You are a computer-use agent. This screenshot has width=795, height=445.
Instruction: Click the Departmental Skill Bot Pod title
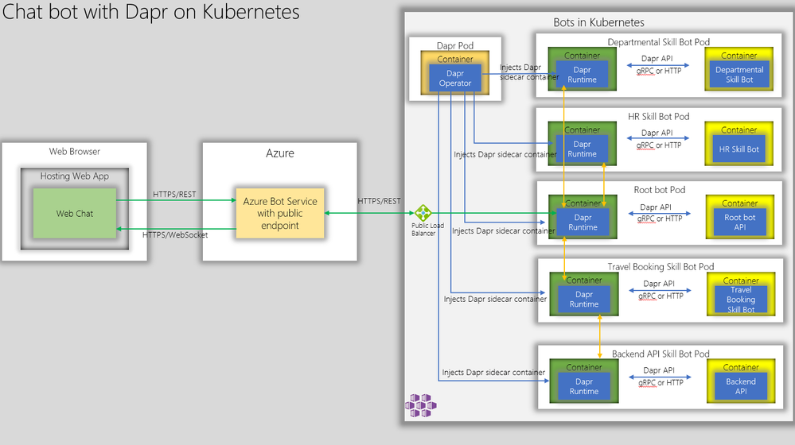point(659,42)
